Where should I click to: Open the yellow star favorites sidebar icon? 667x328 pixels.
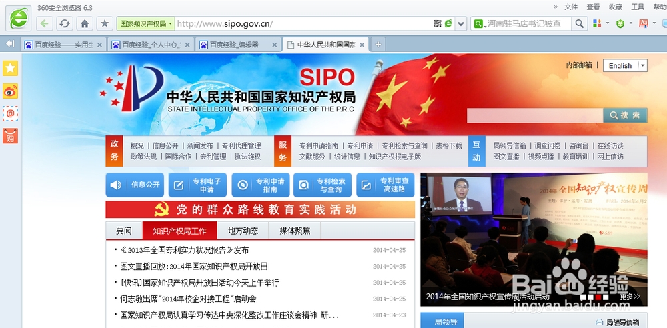click(10, 68)
